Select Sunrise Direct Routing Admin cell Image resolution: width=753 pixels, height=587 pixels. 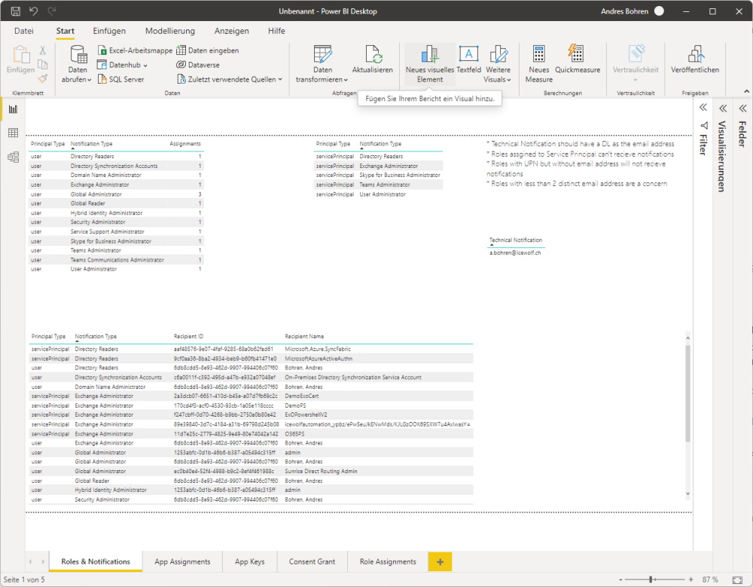click(321, 471)
